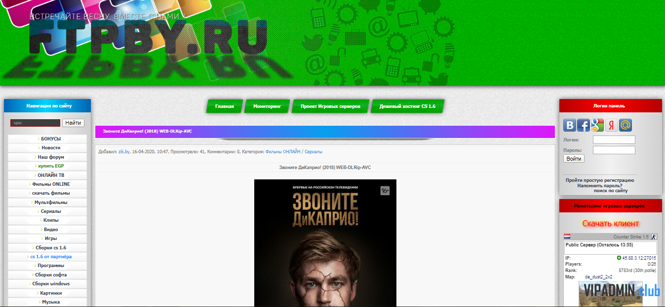This screenshot has height=307, width=665.
Task: Open cs 1.6 от партнёра link
Action: point(47,257)
